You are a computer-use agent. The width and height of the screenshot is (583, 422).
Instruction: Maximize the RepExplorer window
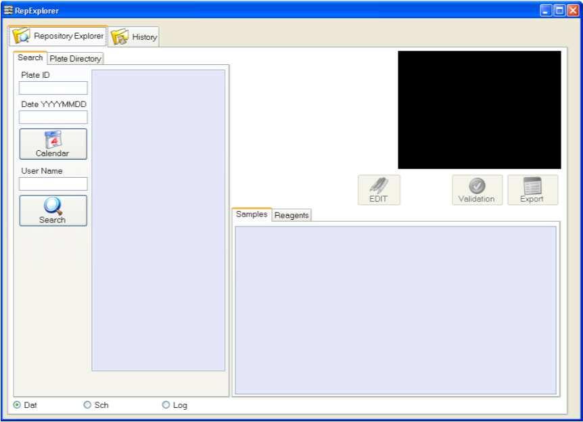(559, 10)
